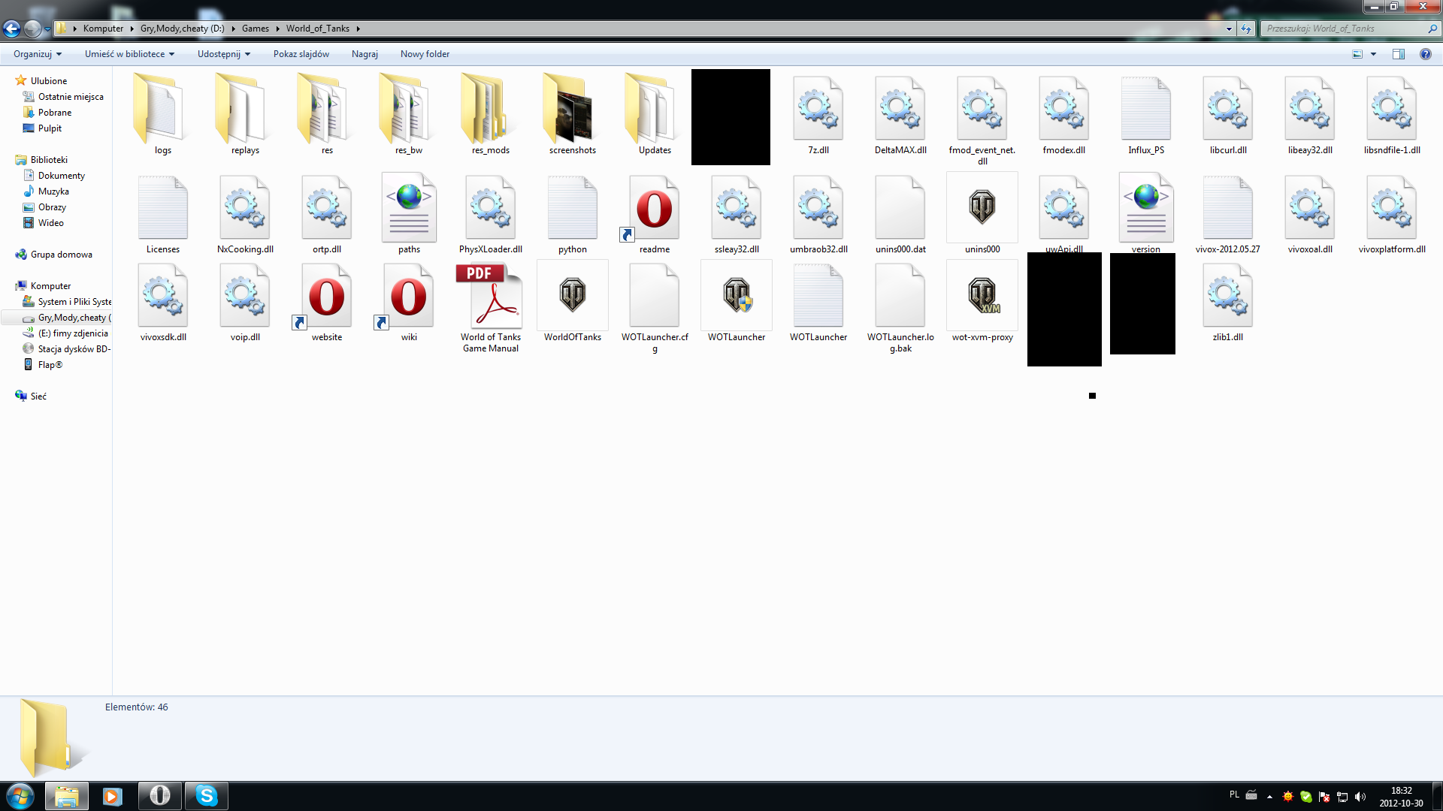Select the WOTLauncher shield-icon executable
The width and height of the screenshot is (1443, 811).
point(737,301)
